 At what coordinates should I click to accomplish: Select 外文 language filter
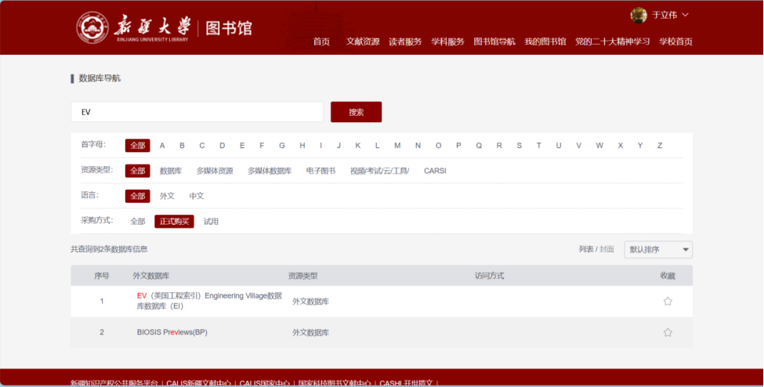click(x=167, y=196)
